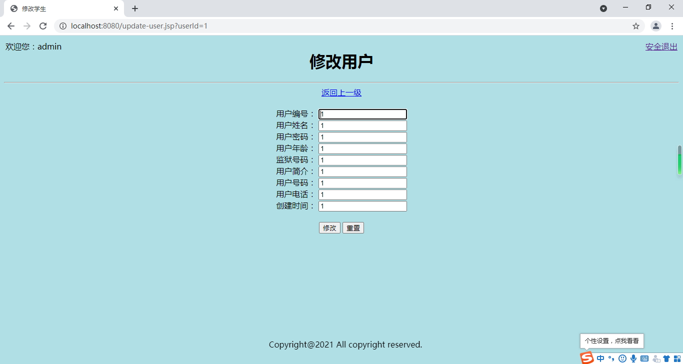Click the Copyright@2021 footer text
This screenshot has height=364, width=683.
click(x=345, y=344)
